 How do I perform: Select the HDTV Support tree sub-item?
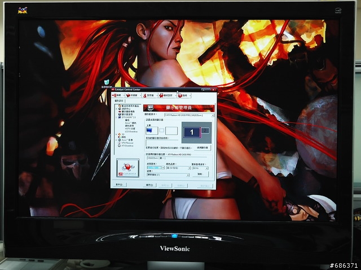(x=130, y=129)
